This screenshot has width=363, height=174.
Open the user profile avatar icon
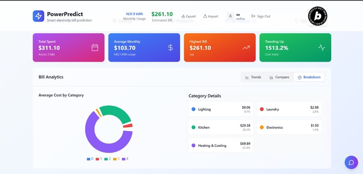(x=230, y=16)
